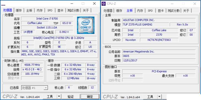Select 显卡 tab in right window
This screenshot has height=100, width=201.
161,11
